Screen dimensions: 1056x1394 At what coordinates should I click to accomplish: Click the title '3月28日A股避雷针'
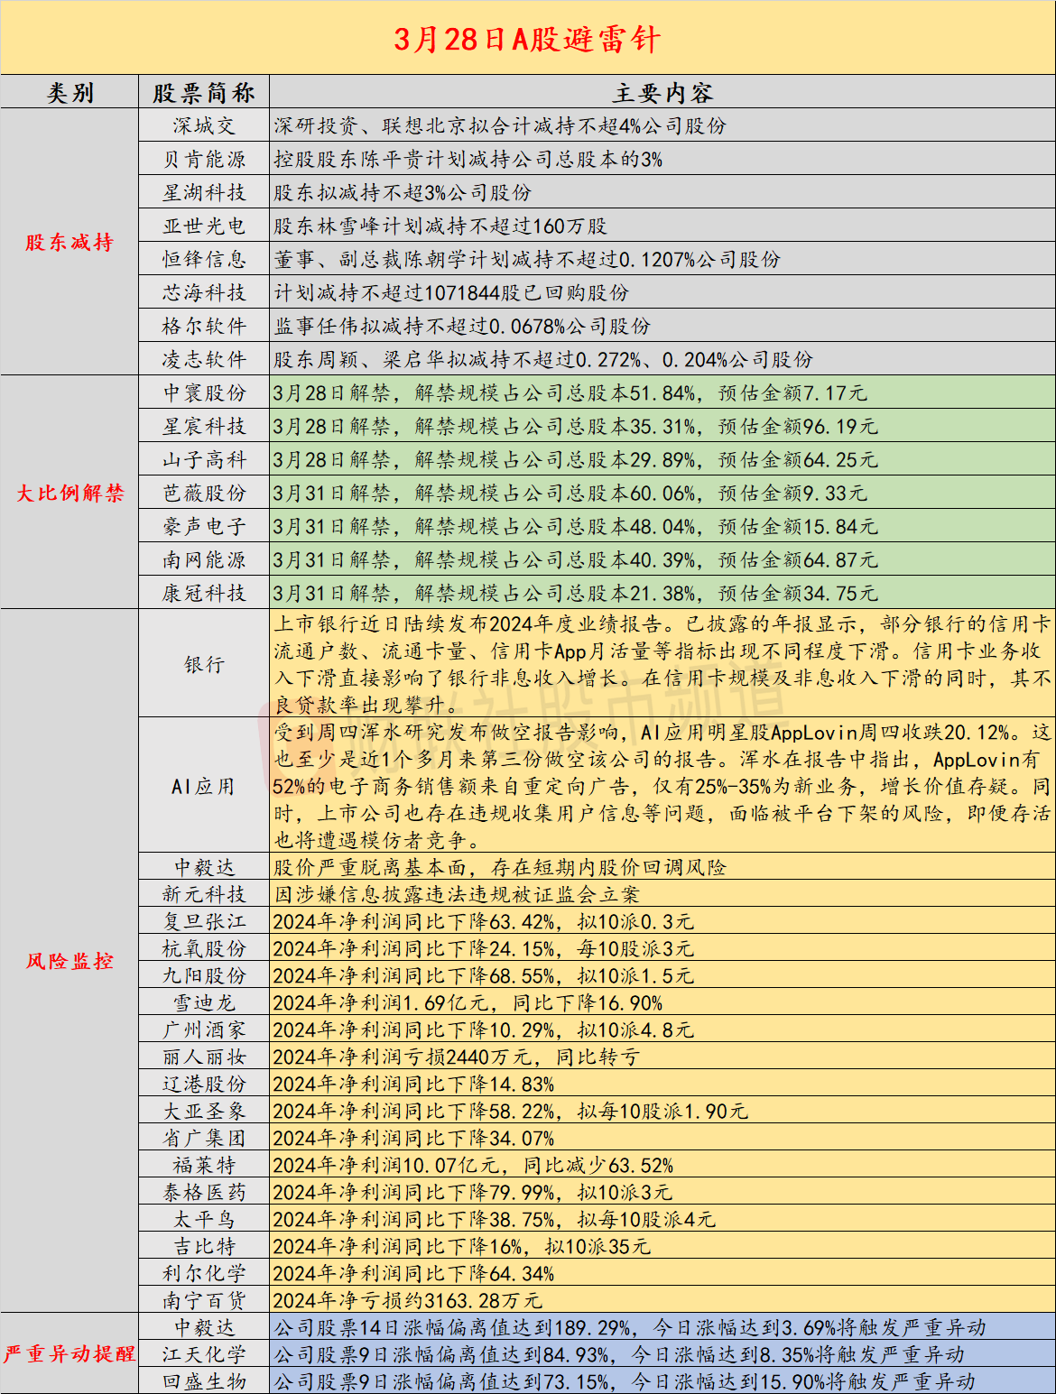point(527,40)
